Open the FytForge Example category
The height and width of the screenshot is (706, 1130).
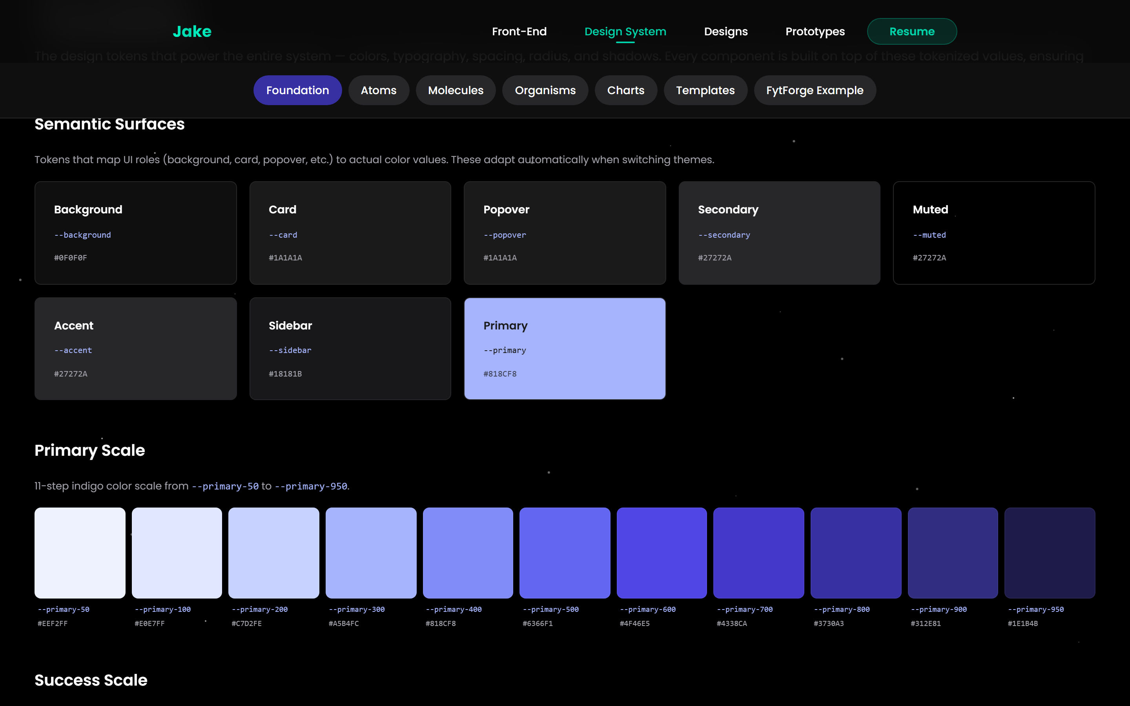pos(815,90)
